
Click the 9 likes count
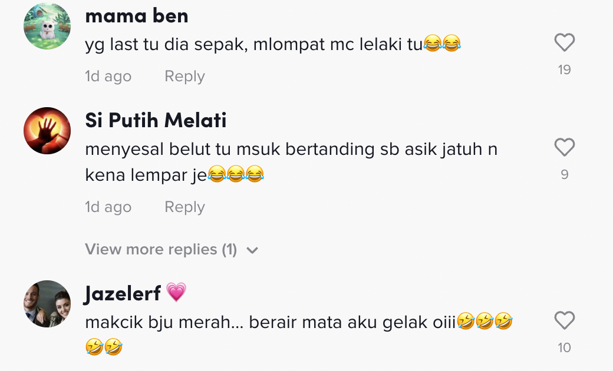click(564, 175)
